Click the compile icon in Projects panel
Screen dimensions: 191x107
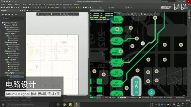[x=6, y=15]
